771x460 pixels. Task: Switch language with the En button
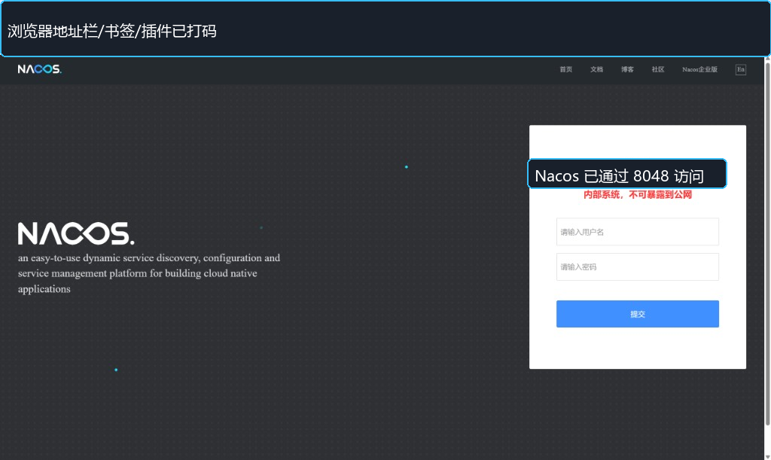pyautogui.click(x=741, y=69)
